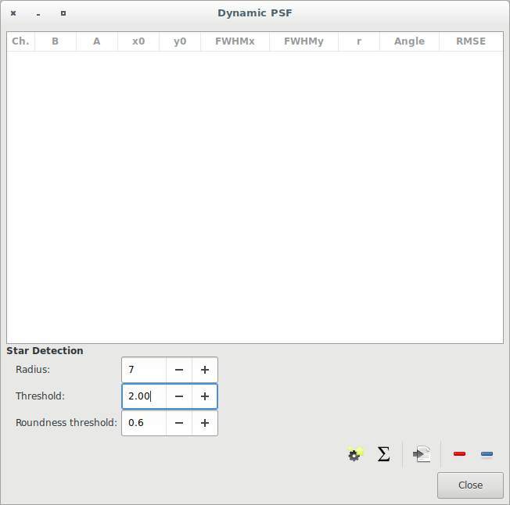Decrease the Roundness threshold value
The width and height of the screenshot is (510, 505).
[179, 423]
